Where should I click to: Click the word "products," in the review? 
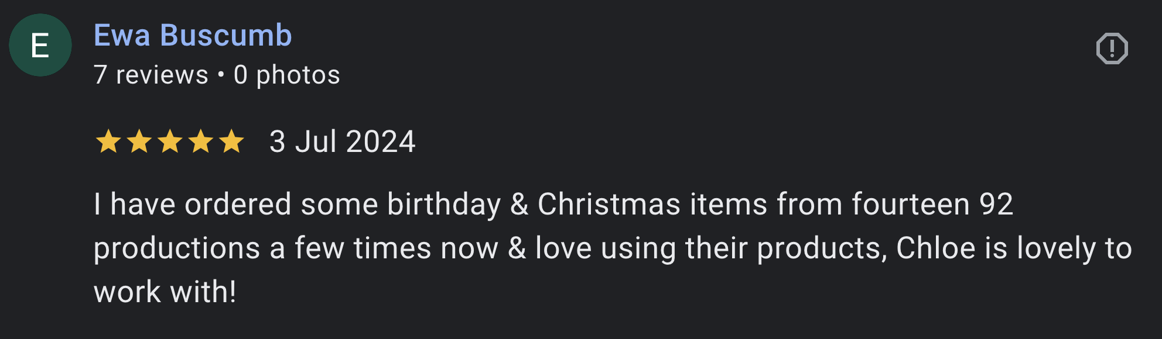pos(822,248)
